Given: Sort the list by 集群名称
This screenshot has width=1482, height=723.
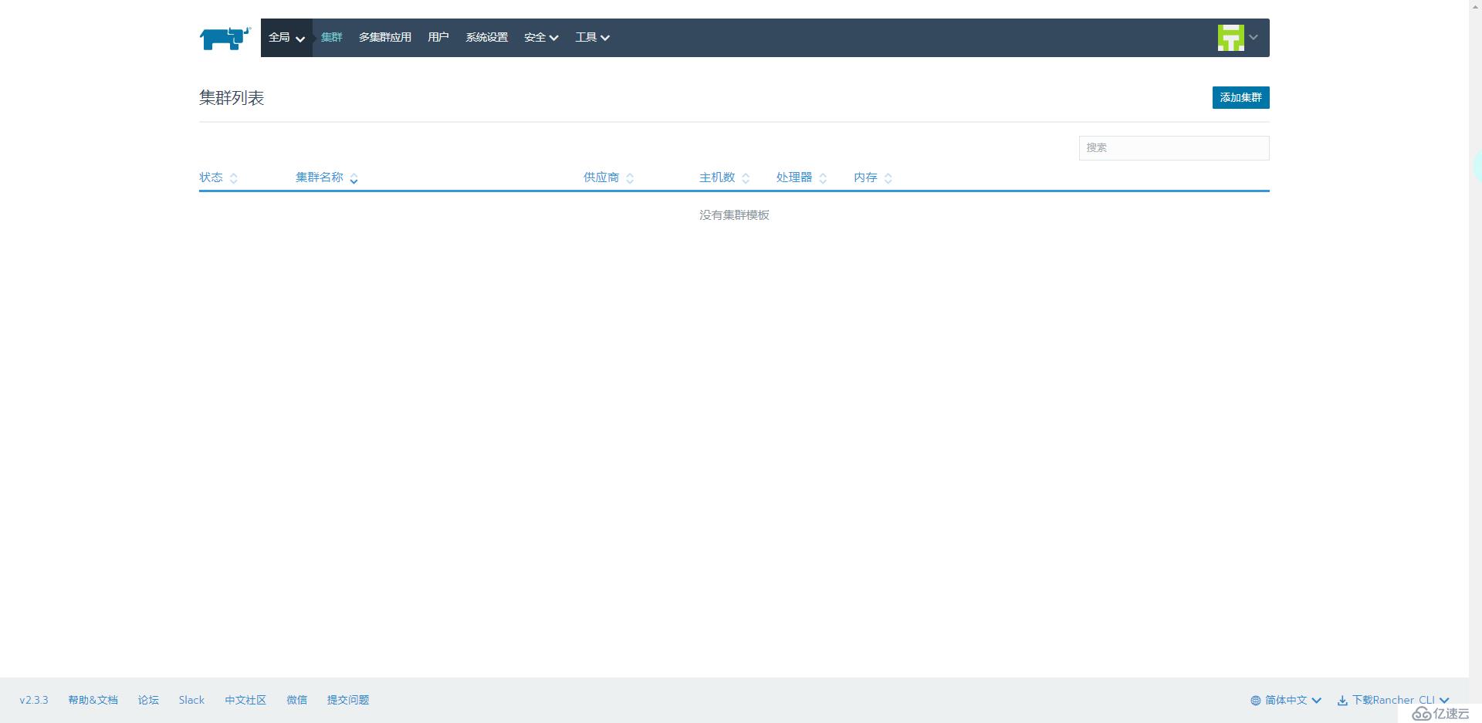Looking at the screenshot, I should pyautogui.click(x=327, y=177).
